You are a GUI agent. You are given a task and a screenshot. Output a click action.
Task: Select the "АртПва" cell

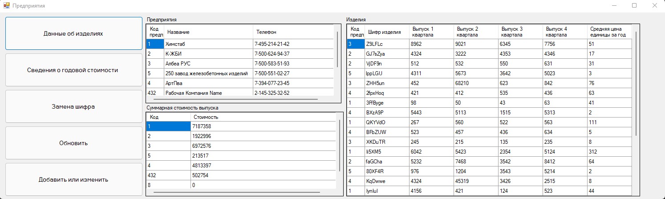point(208,83)
